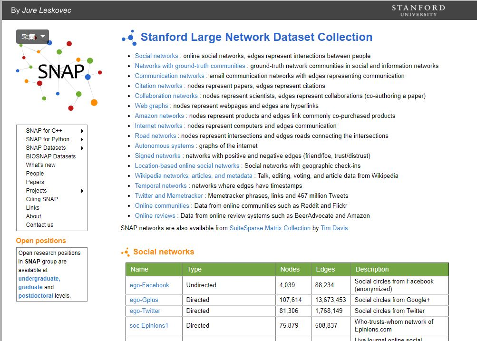Open the SNAP Datasets menu item

pyautogui.click(x=46, y=147)
